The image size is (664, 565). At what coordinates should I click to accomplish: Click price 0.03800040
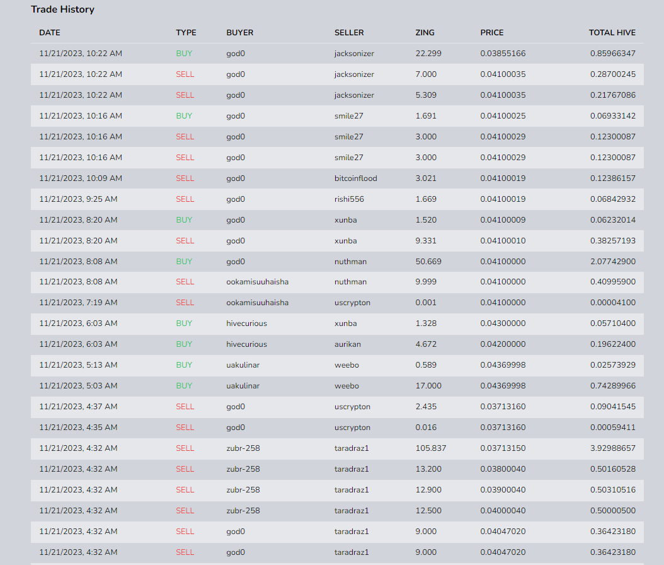[x=503, y=469]
